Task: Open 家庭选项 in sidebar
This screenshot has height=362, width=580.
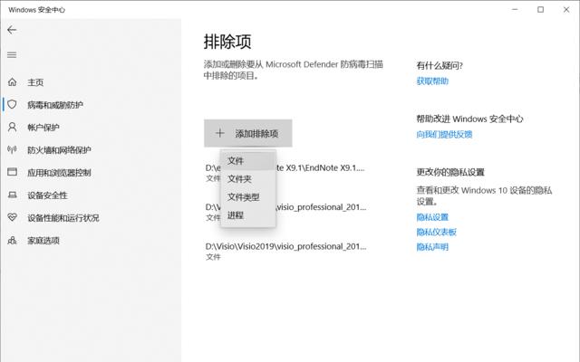Action: click(43, 241)
